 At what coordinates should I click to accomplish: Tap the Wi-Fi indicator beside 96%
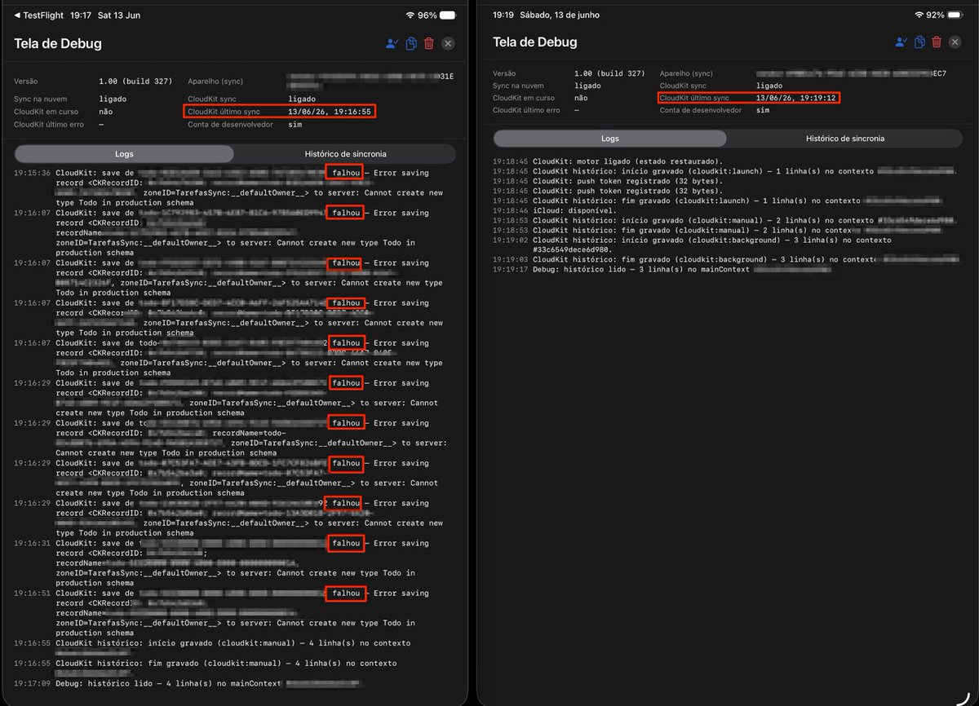(x=410, y=15)
